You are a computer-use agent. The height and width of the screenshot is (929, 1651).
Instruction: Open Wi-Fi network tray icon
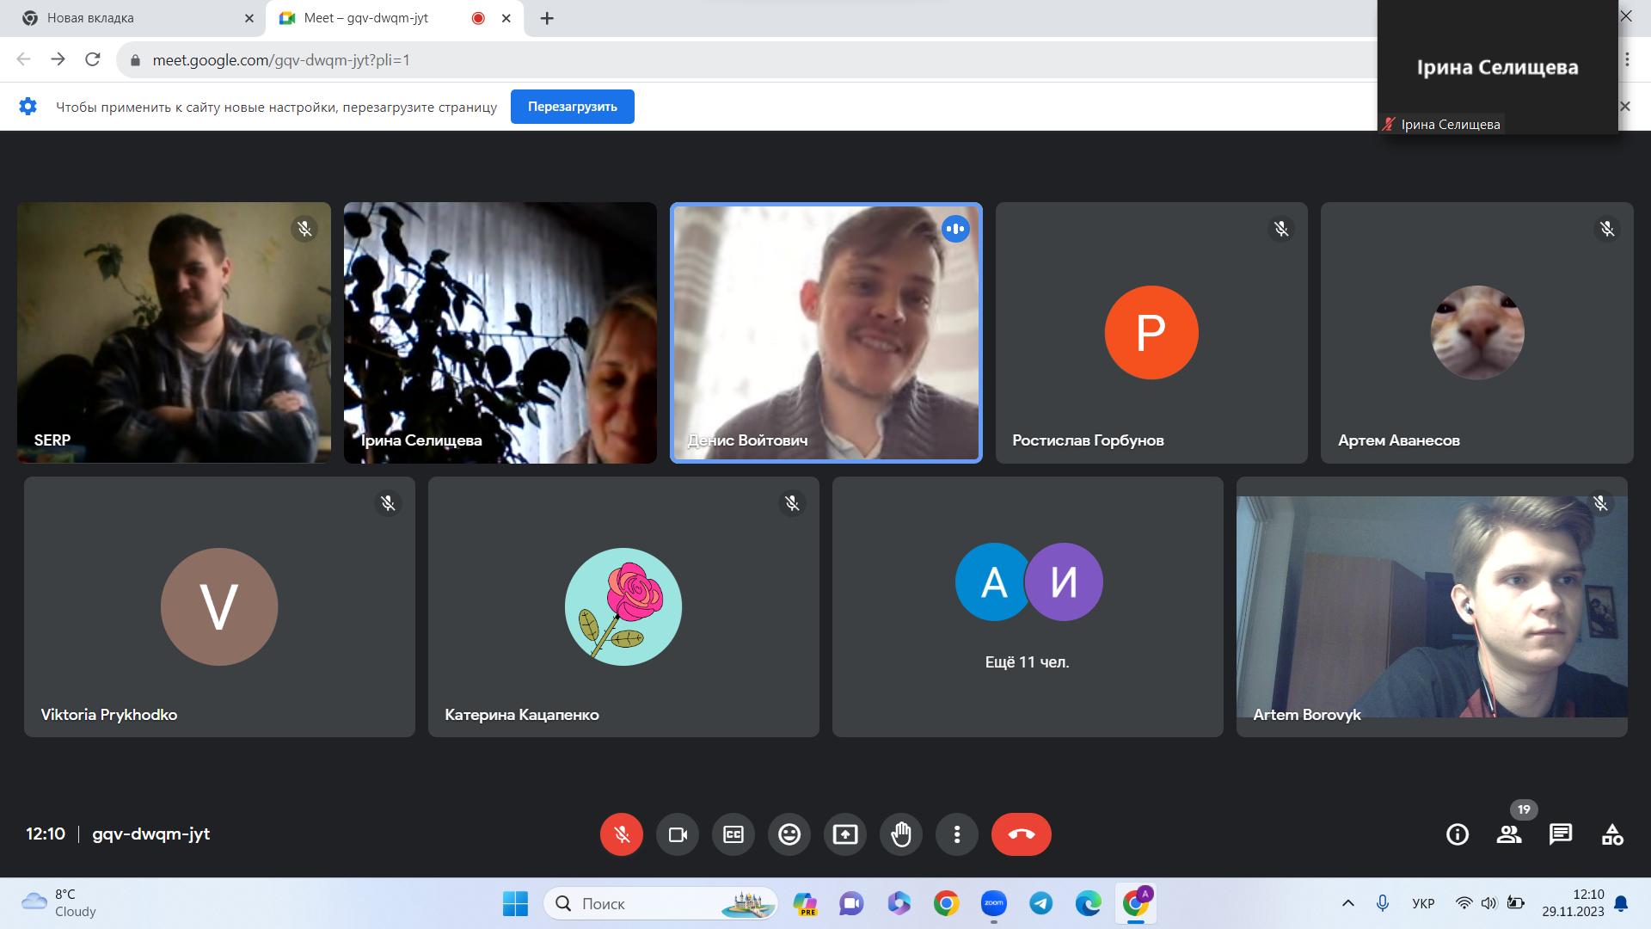pos(1464,903)
